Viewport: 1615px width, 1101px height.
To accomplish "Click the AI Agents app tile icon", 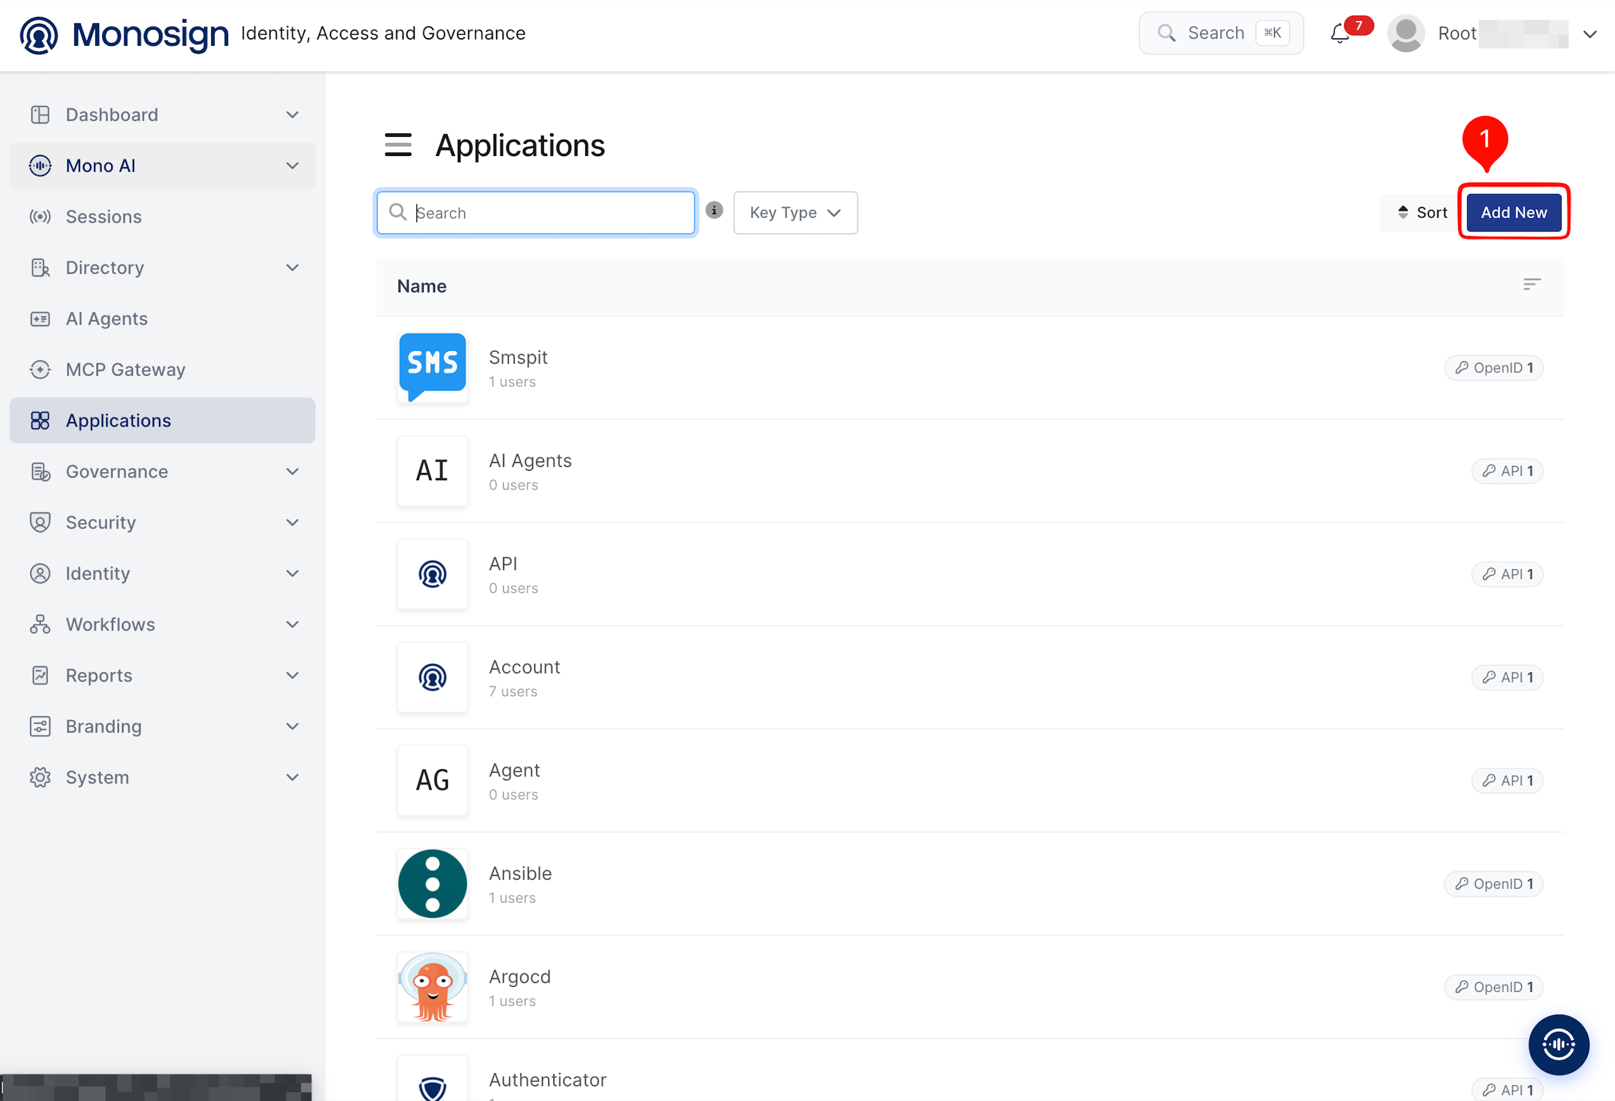I will point(432,470).
